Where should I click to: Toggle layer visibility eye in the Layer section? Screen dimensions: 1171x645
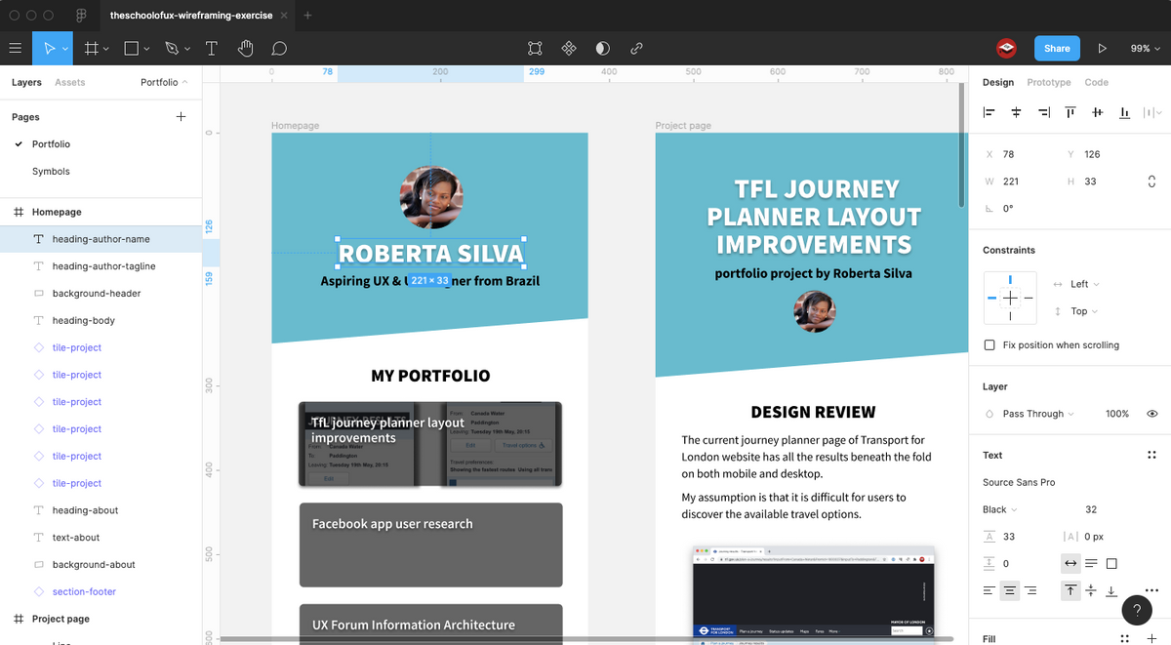pos(1151,413)
